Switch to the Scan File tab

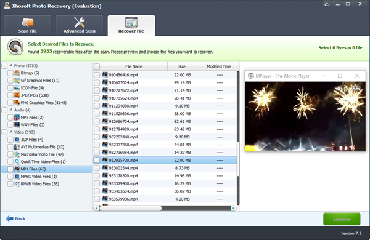(x=28, y=25)
